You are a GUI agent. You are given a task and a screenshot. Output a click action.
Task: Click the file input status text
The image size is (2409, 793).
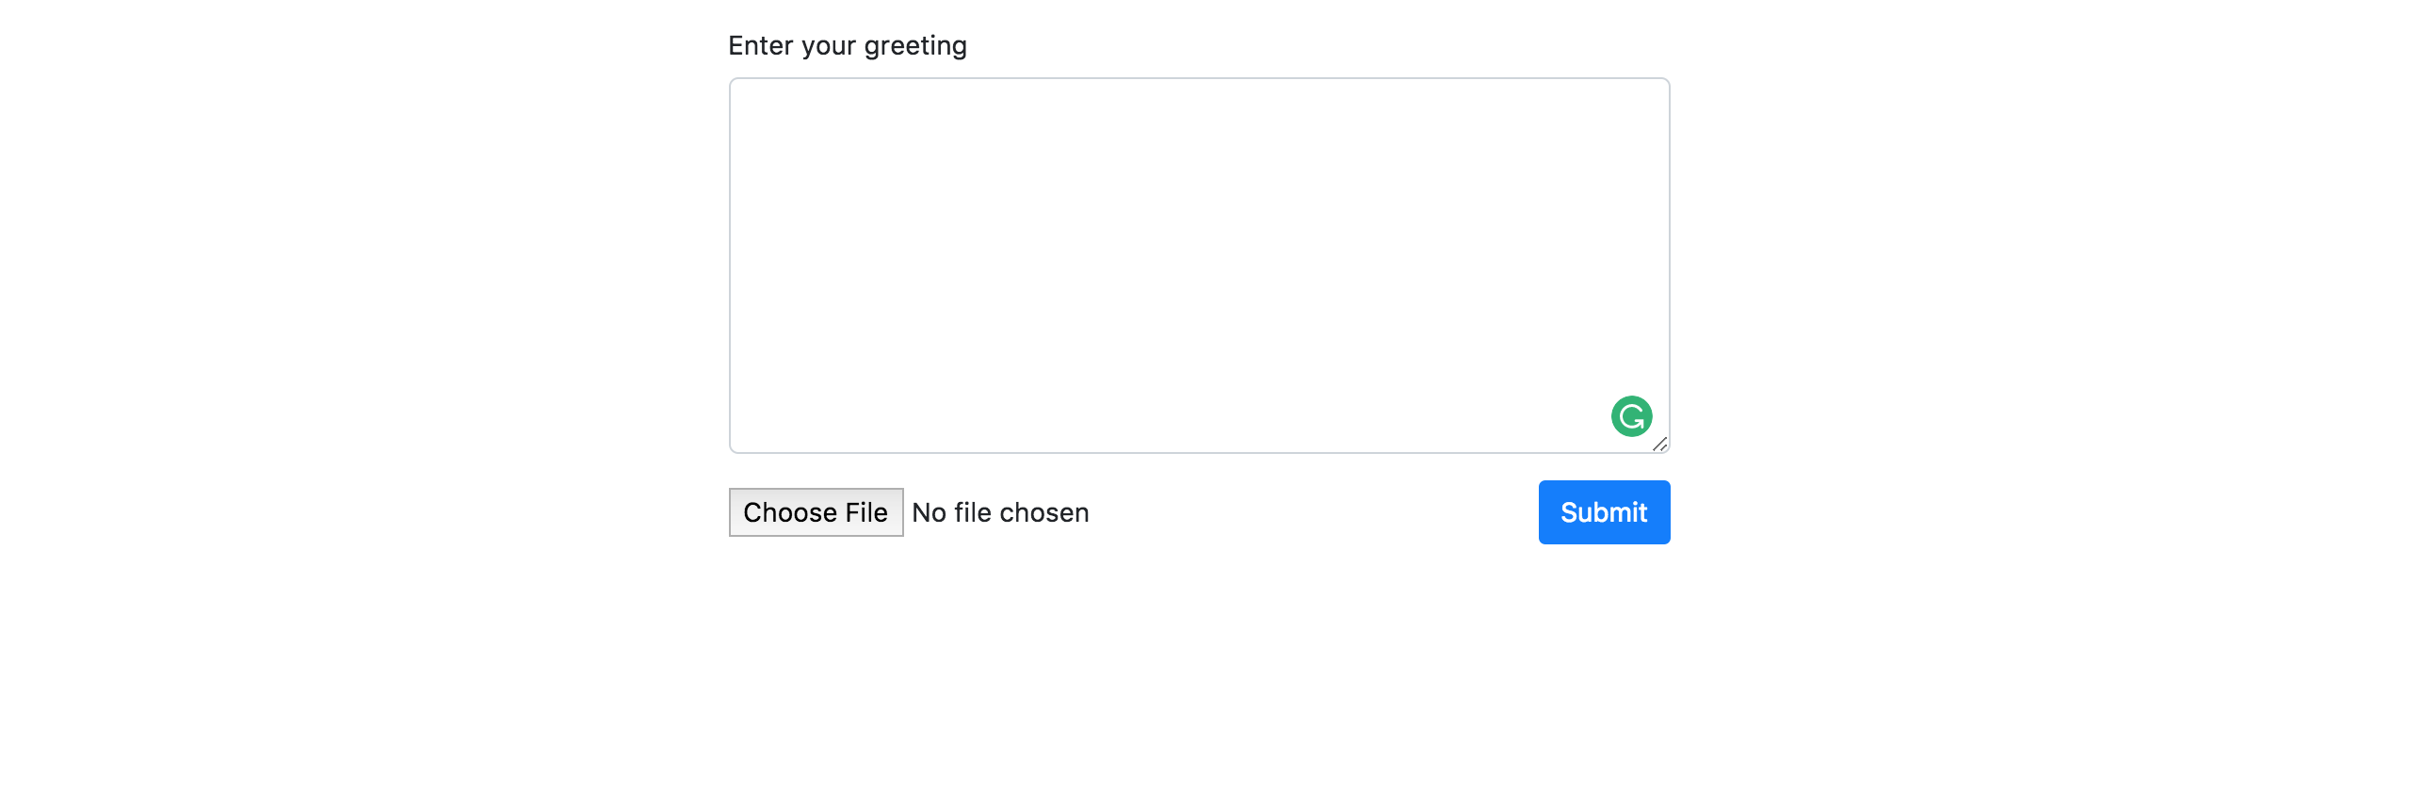[1000, 512]
